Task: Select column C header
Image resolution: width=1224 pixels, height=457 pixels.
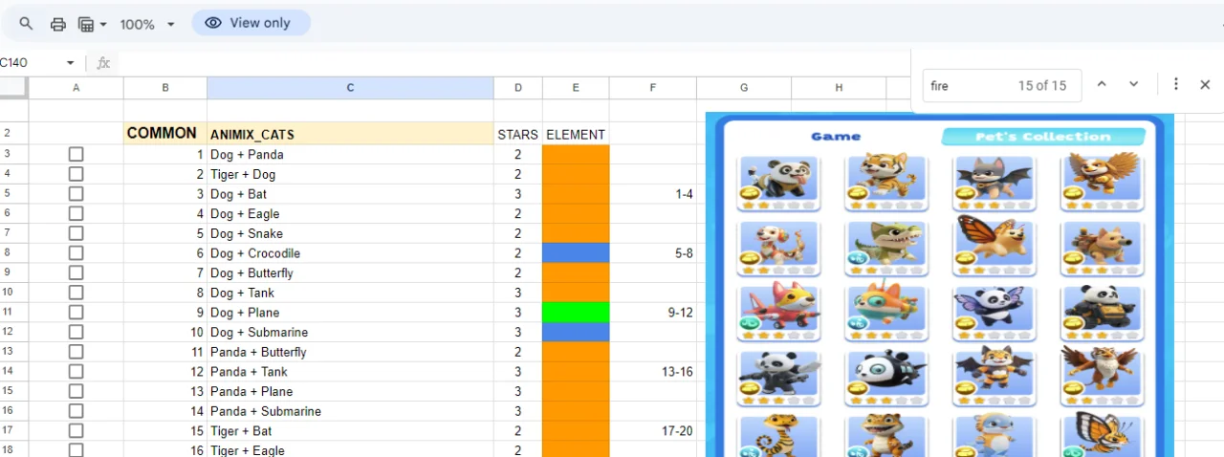Action: pos(350,88)
